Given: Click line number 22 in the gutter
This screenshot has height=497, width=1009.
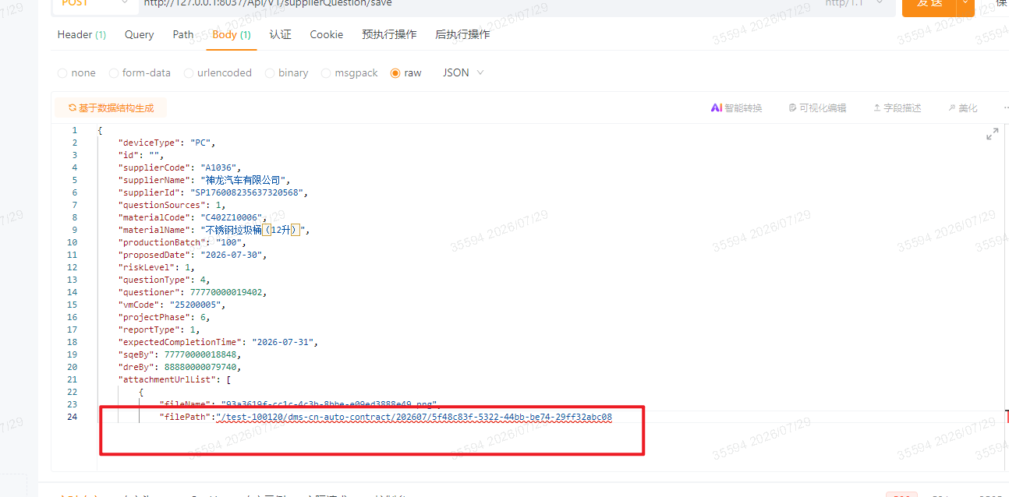Looking at the screenshot, I should (73, 392).
